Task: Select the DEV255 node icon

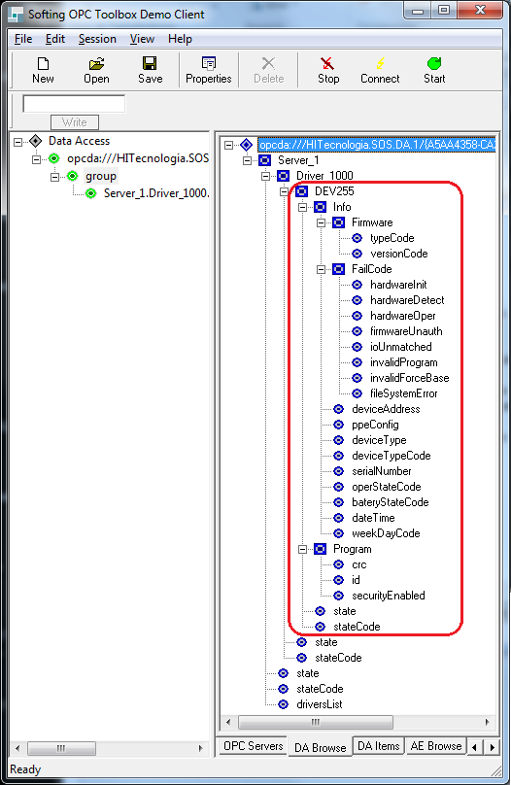Action: [x=302, y=191]
